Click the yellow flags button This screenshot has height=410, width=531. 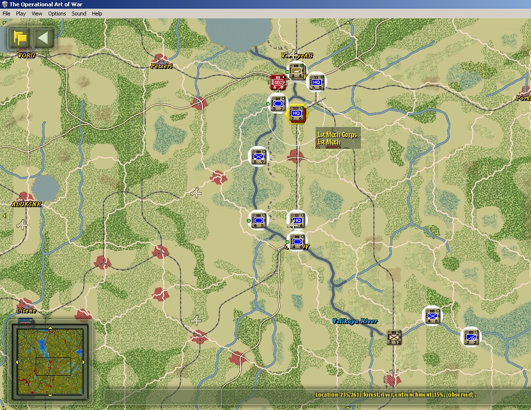pyautogui.click(x=20, y=38)
